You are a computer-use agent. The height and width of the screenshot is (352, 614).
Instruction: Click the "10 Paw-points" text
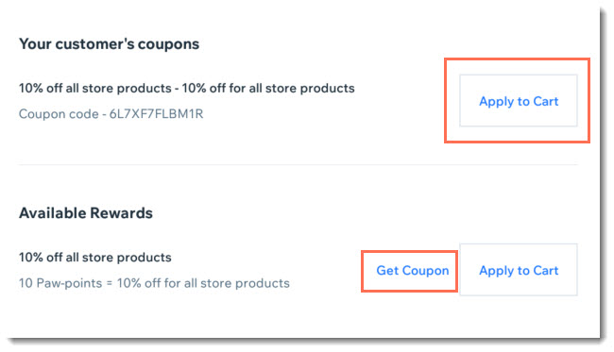coord(60,283)
